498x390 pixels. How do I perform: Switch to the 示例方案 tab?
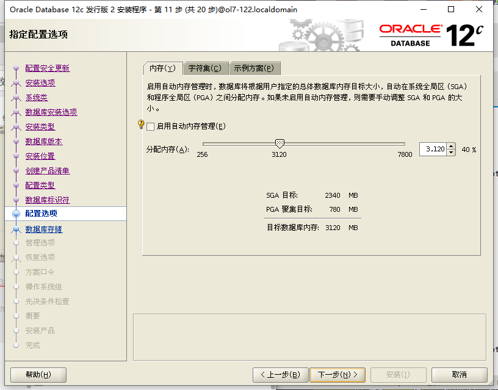coord(253,68)
